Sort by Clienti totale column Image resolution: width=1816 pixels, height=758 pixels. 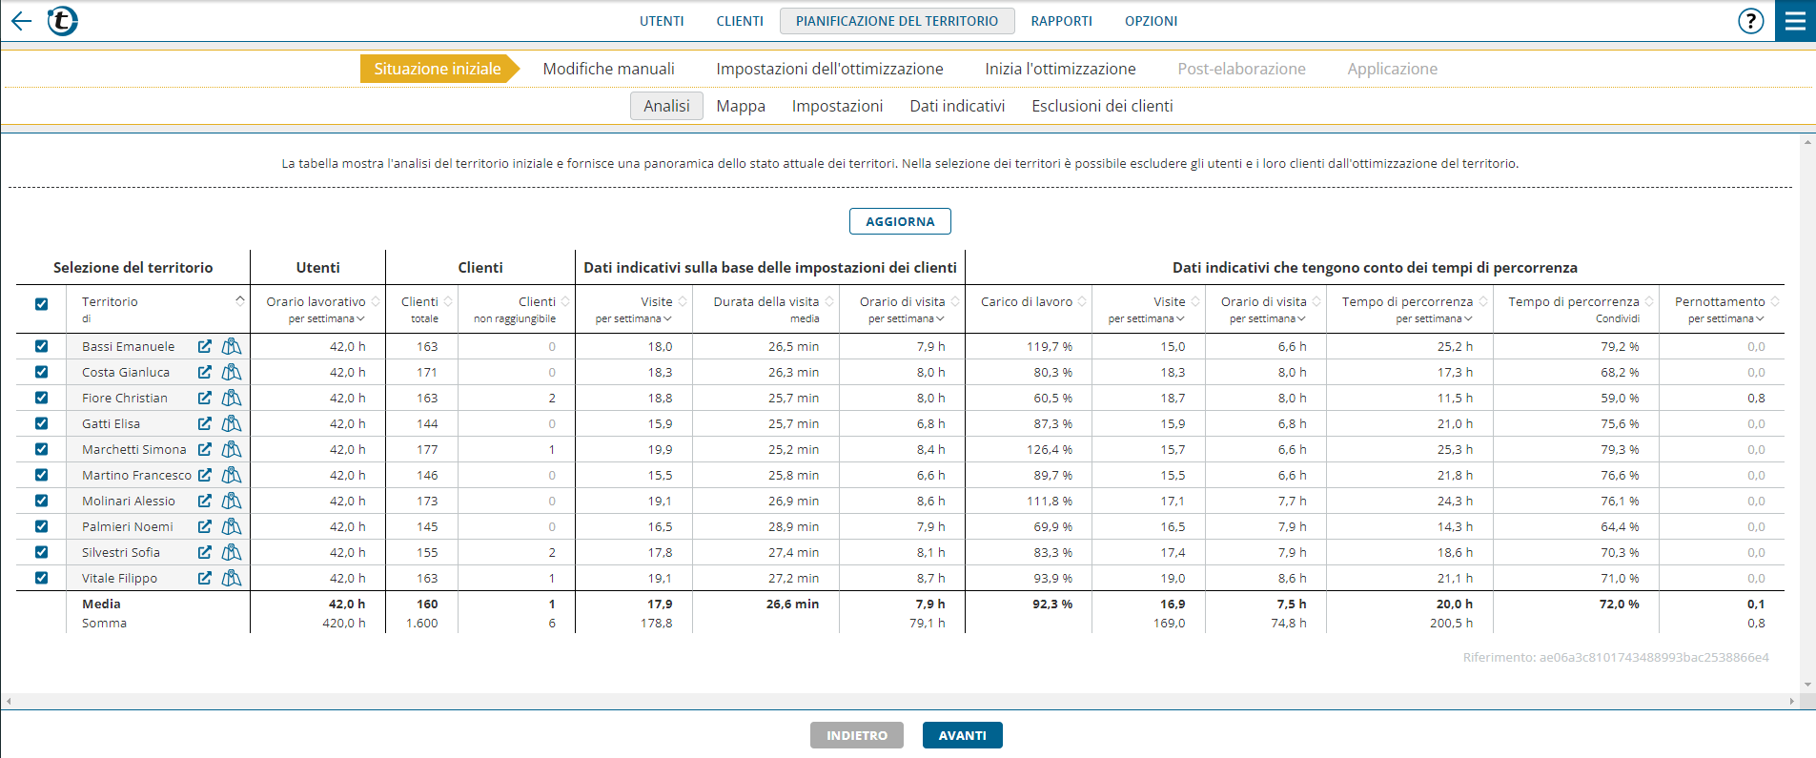448,301
